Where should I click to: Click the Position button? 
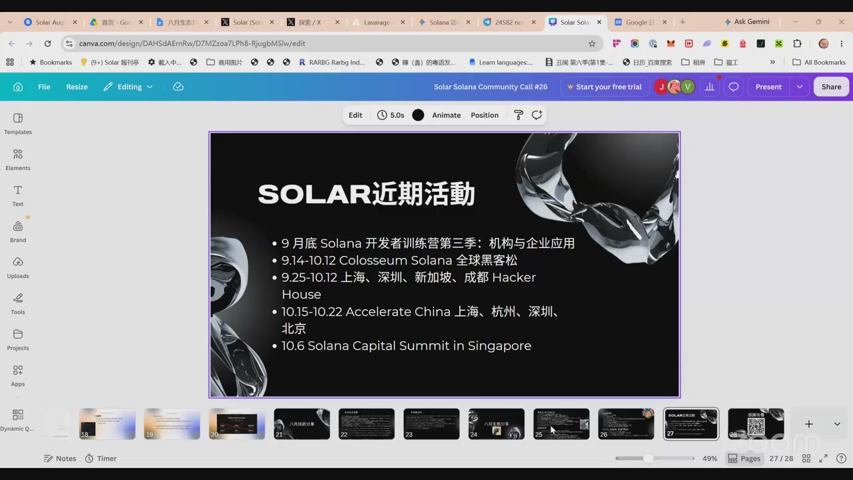pos(484,115)
